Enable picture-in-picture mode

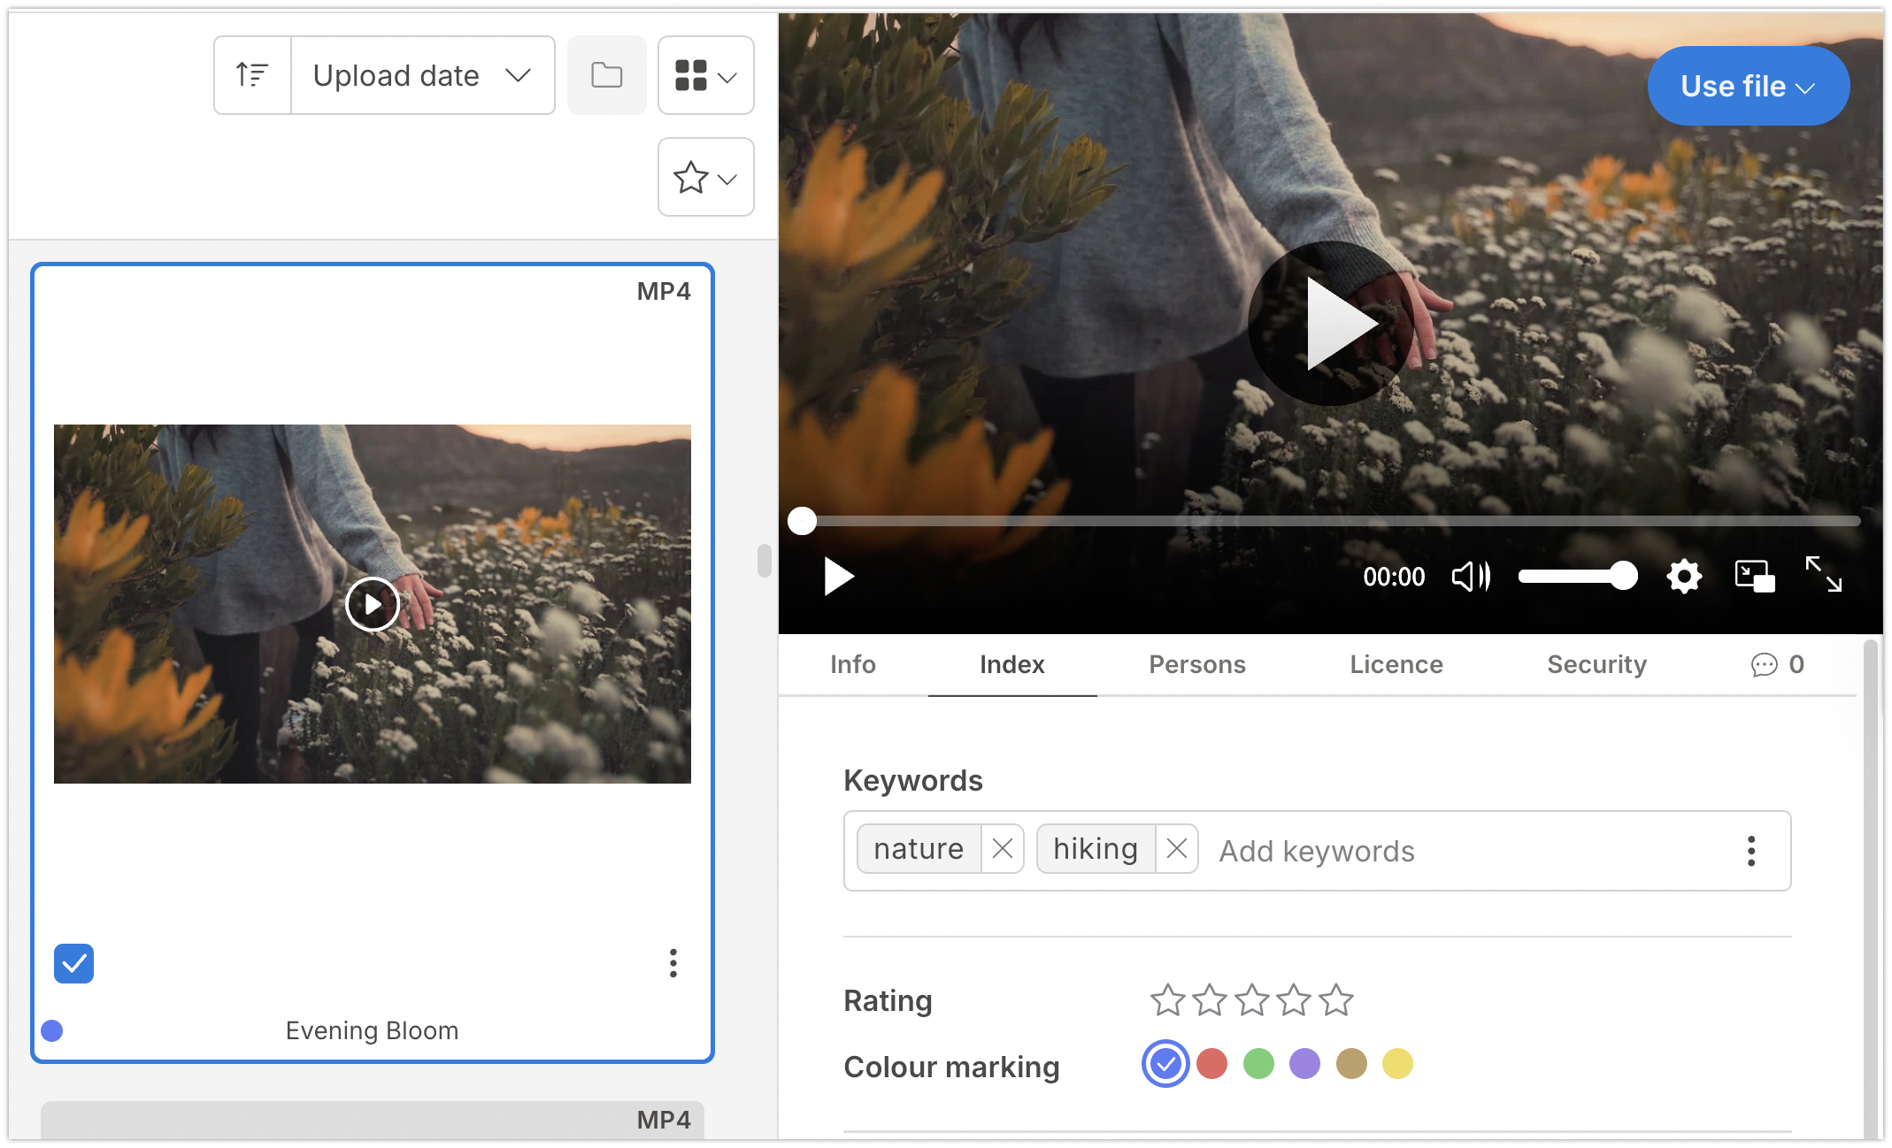click(x=1754, y=577)
